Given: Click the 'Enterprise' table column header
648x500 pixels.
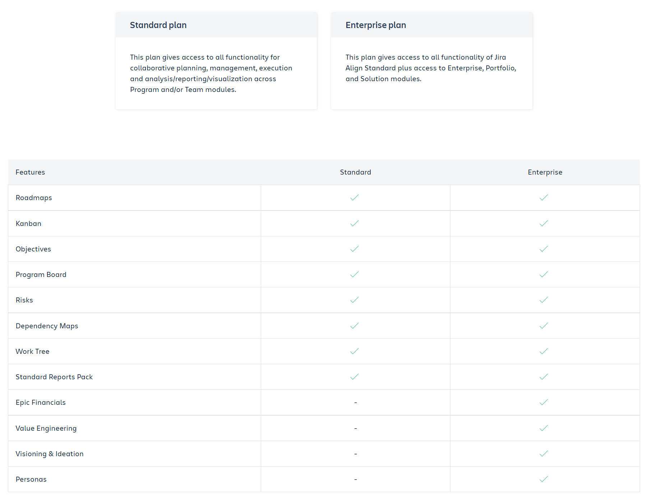Looking at the screenshot, I should (545, 172).
